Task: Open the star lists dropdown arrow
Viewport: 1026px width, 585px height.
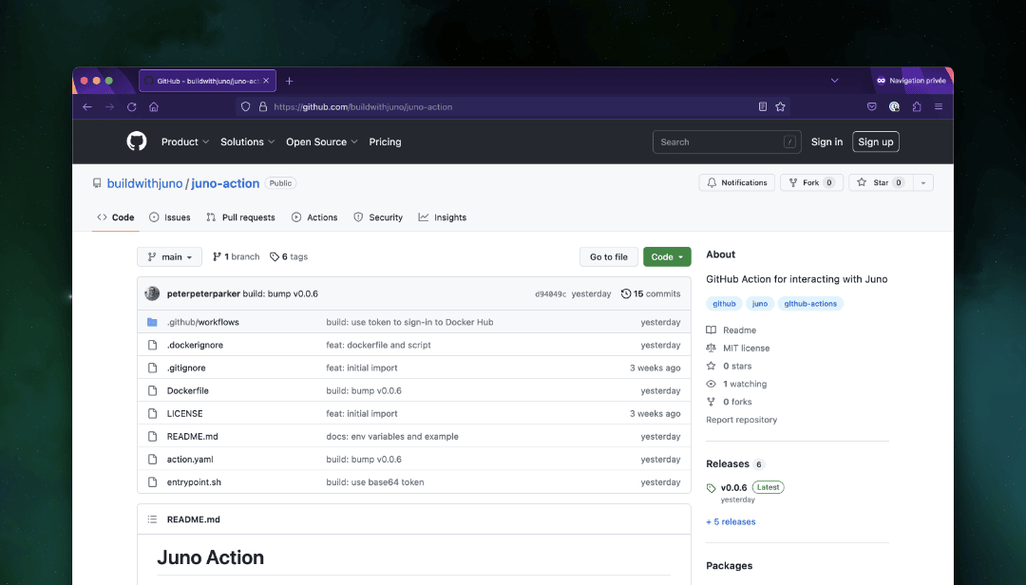Action: [x=923, y=182]
